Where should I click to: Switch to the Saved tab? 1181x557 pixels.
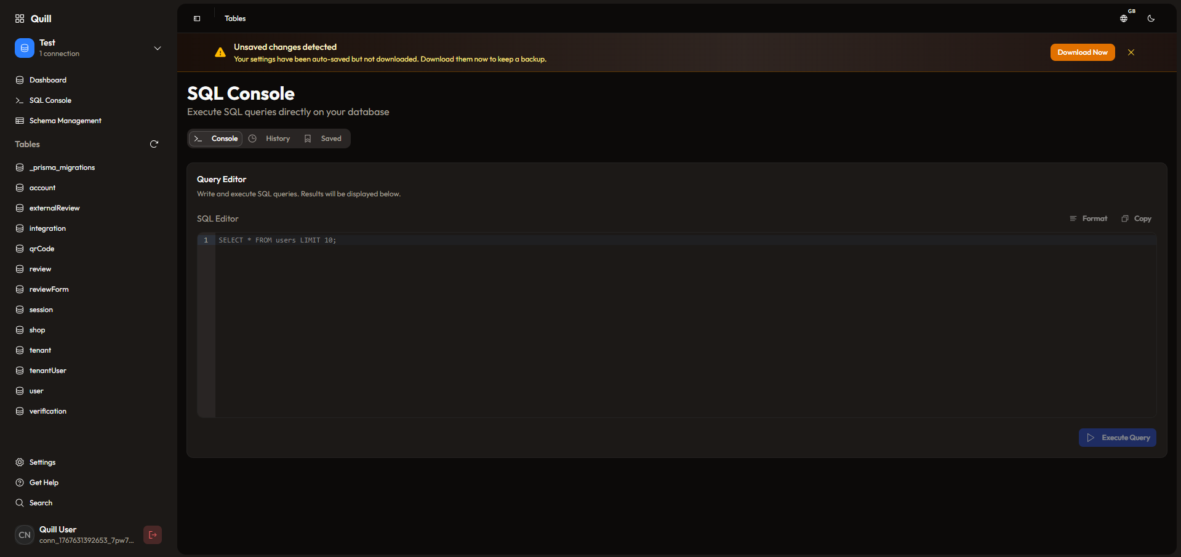[x=323, y=138]
